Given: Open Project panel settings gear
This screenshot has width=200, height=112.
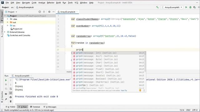Looking at the screenshot, I should pyautogui.click(x=49, y=12).
